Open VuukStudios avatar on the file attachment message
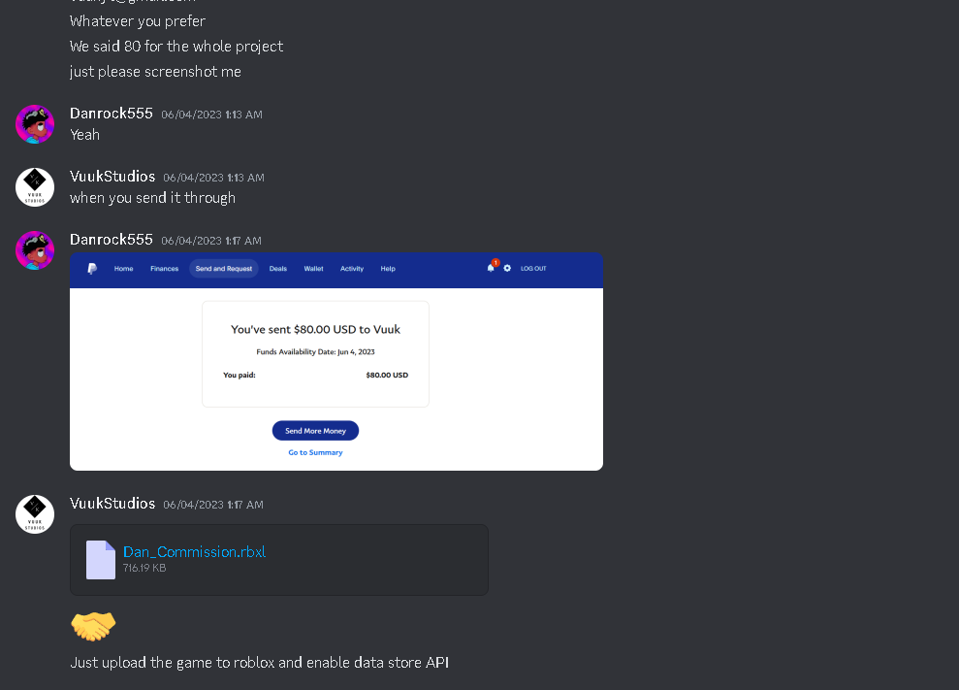This screenshot has width=959, height=690. [x=35, y=514]
